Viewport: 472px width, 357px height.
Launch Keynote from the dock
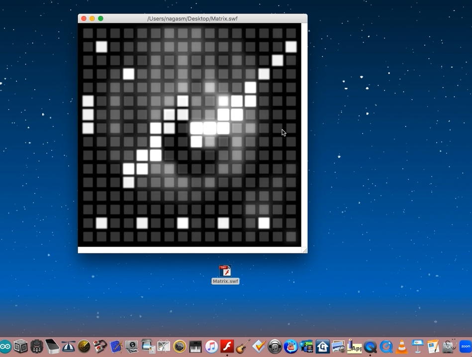coord(418,347)
